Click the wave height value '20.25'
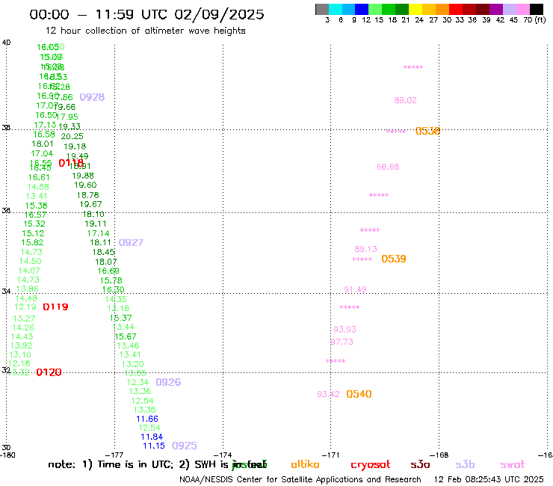Viewport: 553px width, 486px height. click(x=72, y=136)
